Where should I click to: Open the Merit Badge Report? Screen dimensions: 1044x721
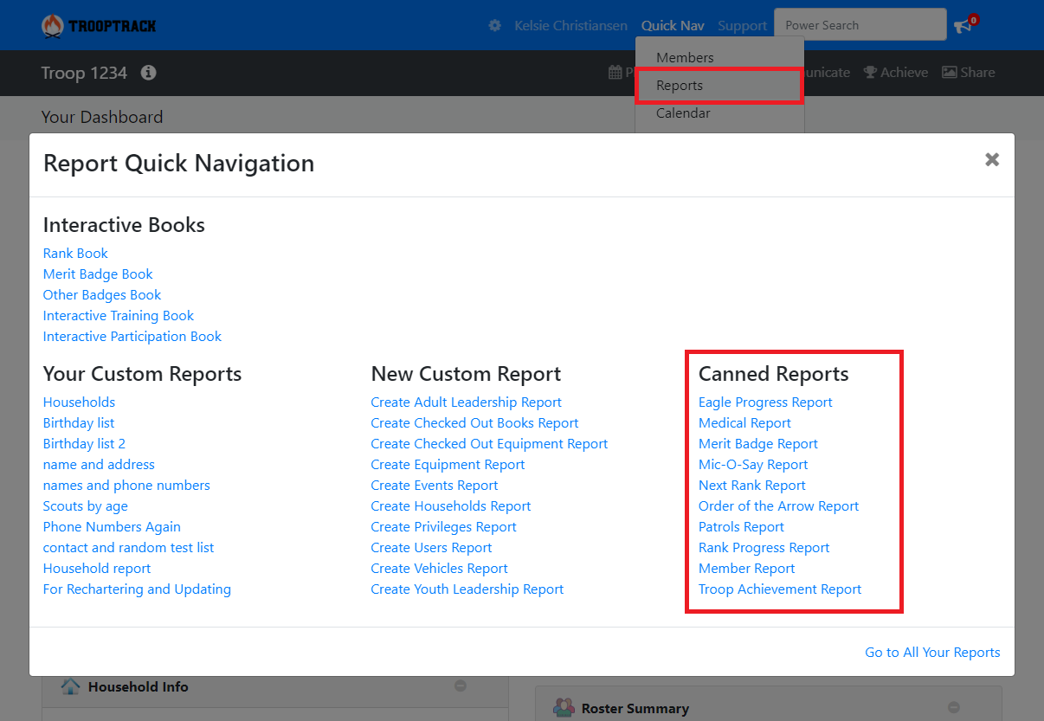pyautogui.click(x=758, y=444)
